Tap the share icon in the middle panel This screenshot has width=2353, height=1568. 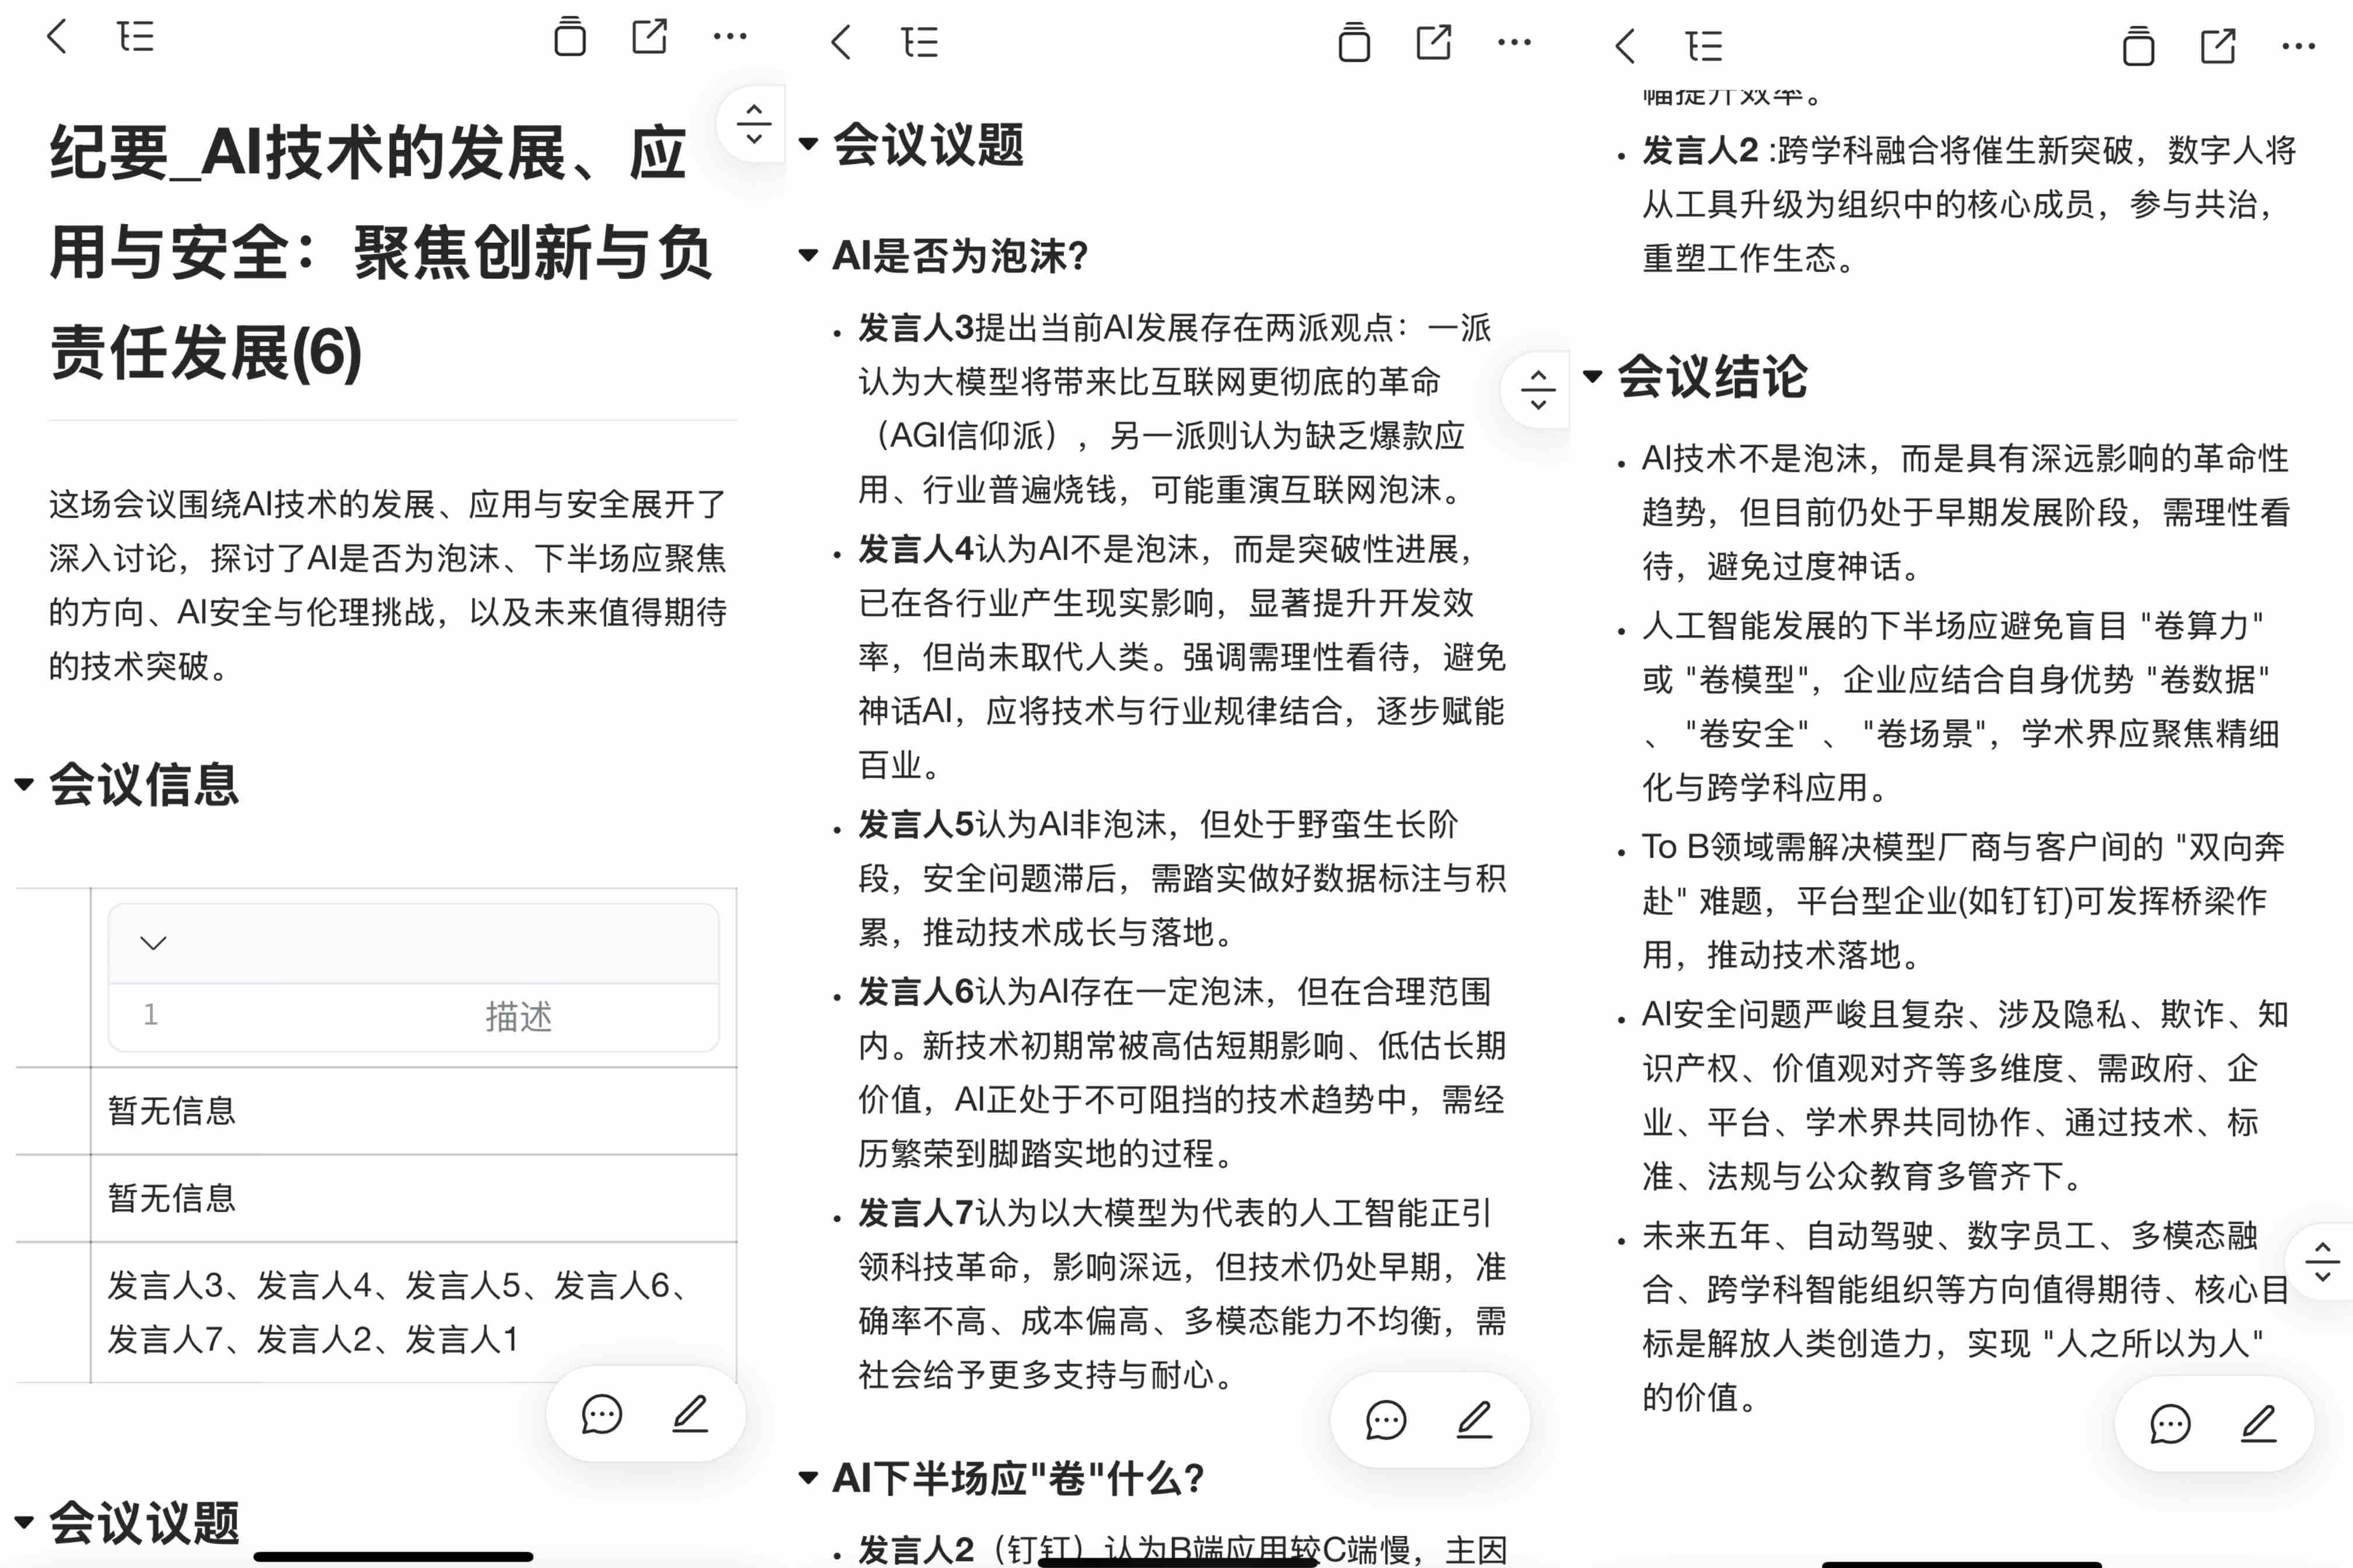tap(1434, 43)
